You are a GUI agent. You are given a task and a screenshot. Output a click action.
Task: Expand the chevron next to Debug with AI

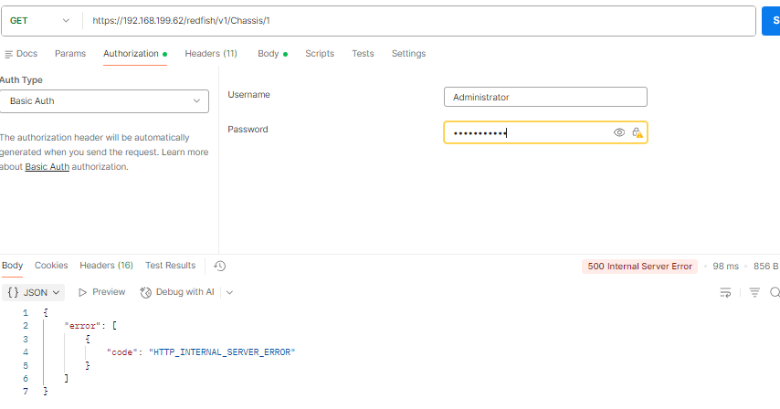(229, 292)
